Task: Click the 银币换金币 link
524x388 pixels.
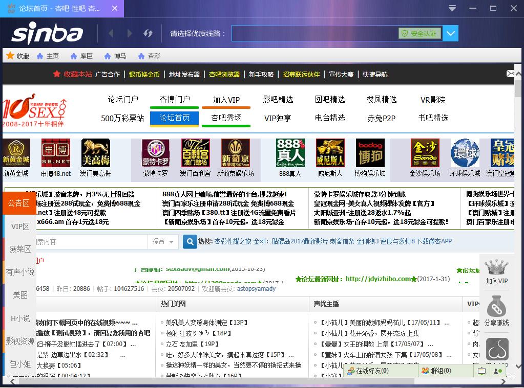Action: coord(144,75)
